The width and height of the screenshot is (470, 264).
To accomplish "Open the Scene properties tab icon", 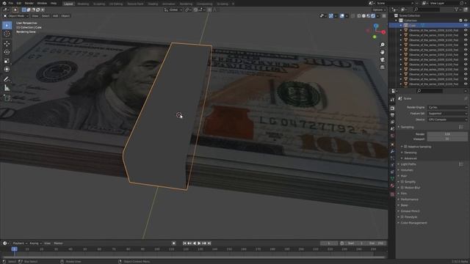I will [392, 129].
